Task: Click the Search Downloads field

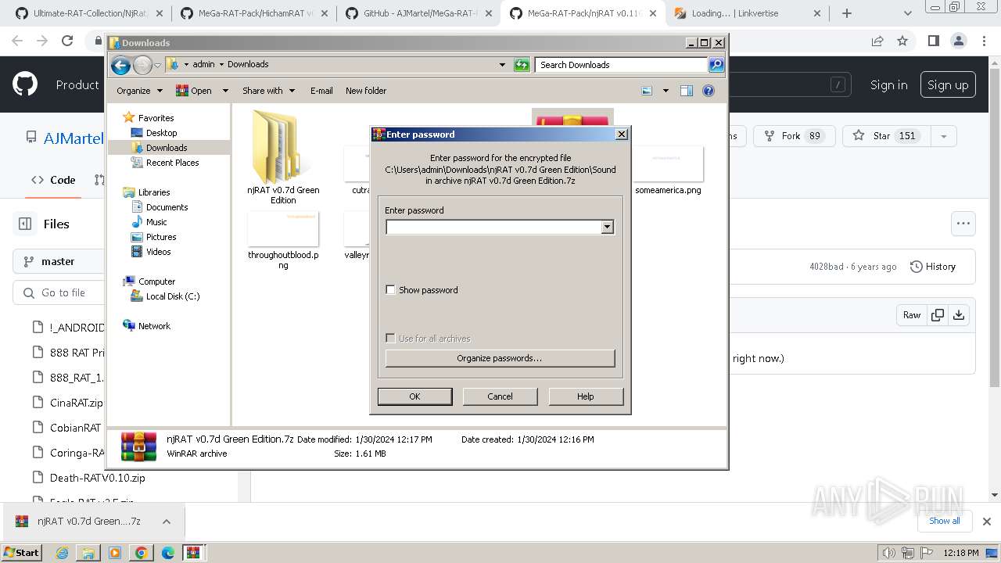Action: pos(622,65)
